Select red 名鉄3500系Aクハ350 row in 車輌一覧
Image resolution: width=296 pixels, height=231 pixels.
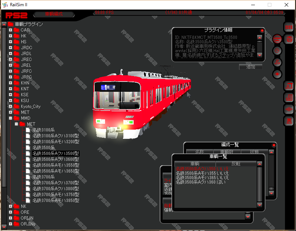[x=216, y=169]
